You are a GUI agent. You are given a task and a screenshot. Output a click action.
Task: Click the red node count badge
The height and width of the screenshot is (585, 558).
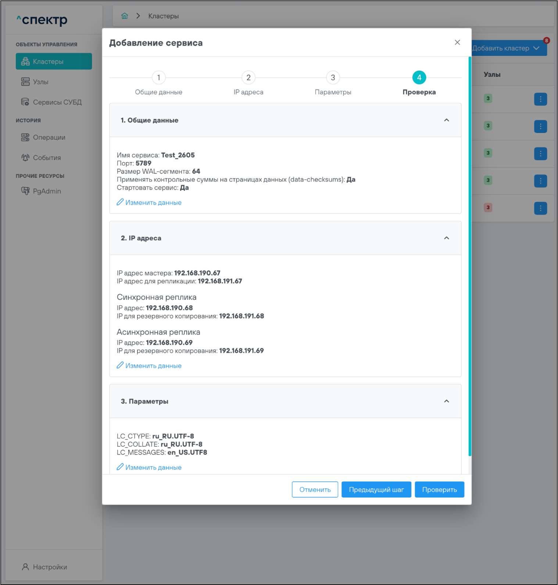tap(488, 208)
